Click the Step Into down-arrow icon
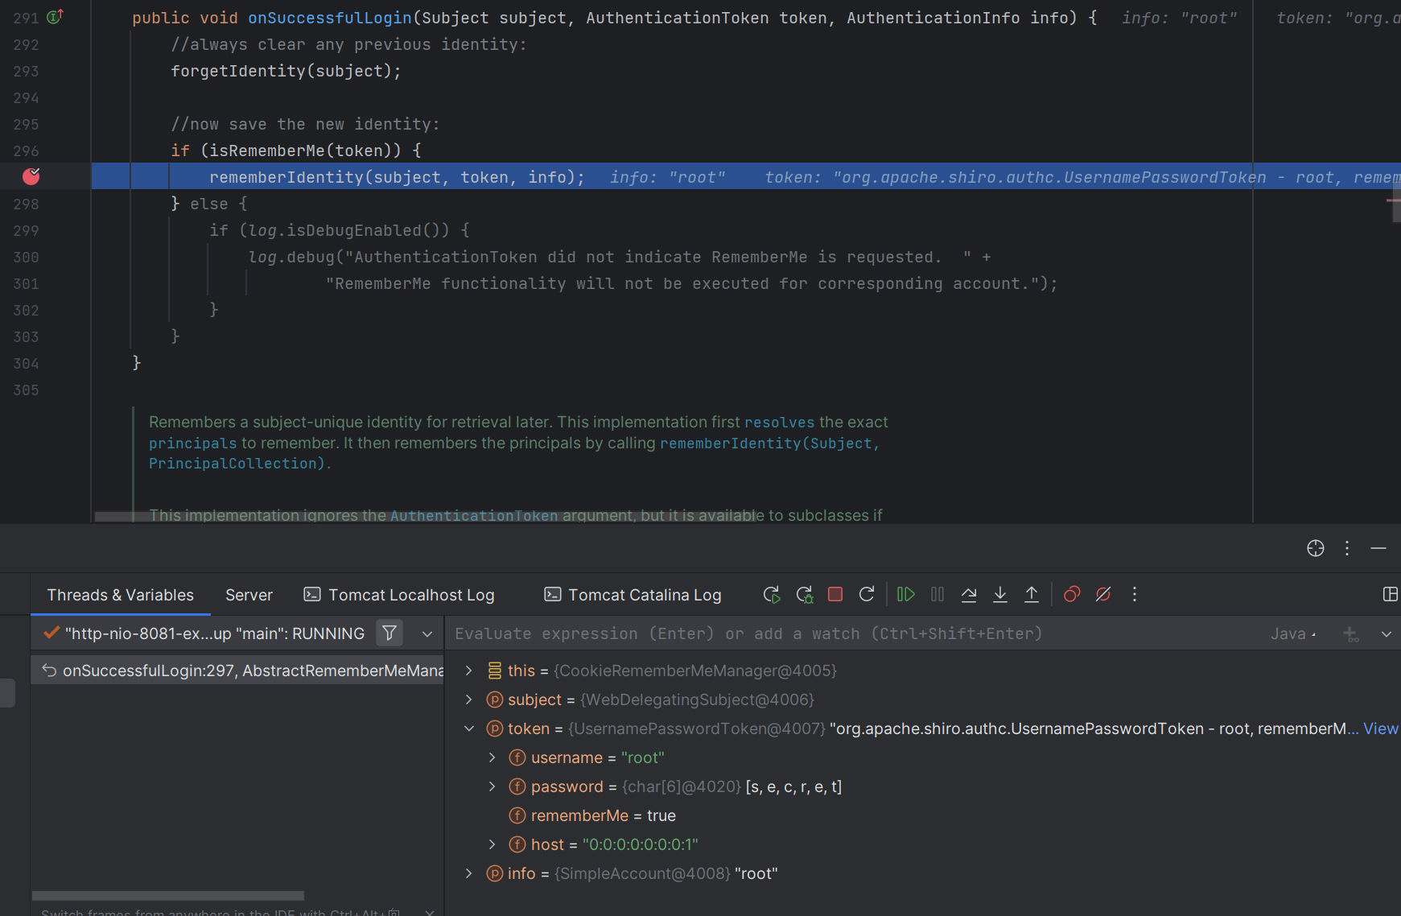This screenshot has width=1401, height=916. click(1000, 595)
